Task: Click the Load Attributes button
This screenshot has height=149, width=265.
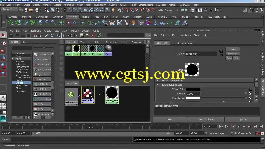Action: pos(206,119)
